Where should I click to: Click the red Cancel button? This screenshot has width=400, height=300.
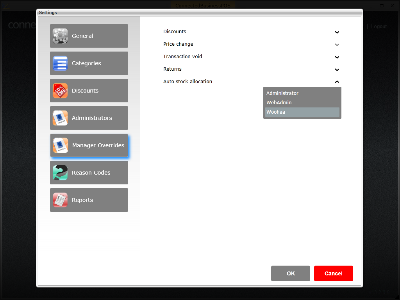[x=334, y=273]
